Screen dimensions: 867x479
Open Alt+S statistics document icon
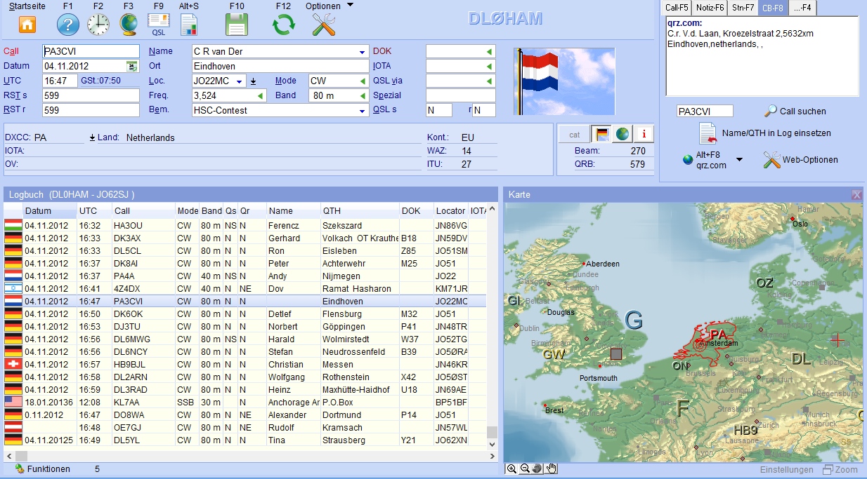pyautogui.click(x=188, y=25)
